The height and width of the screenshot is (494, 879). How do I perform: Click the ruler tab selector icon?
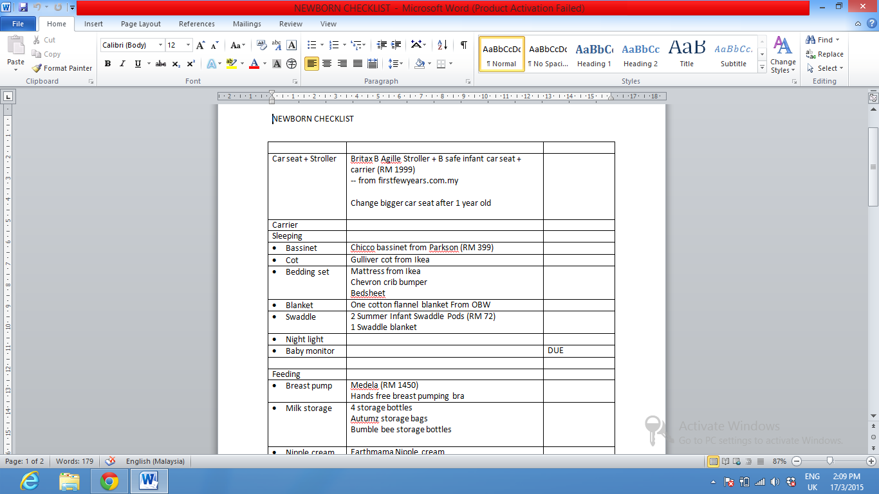pyautogui.click(x=8, y=96)
